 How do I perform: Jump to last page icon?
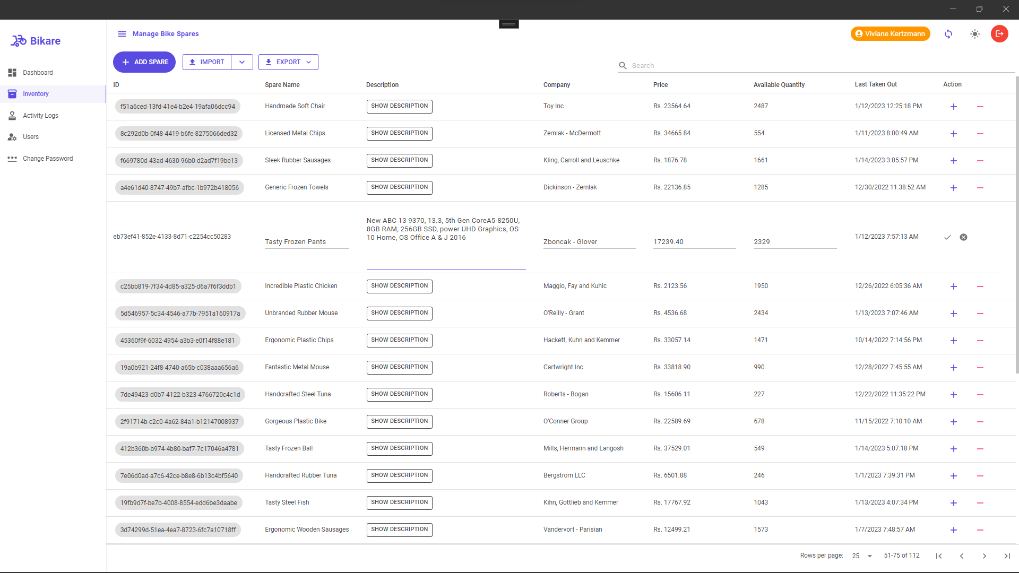tap(1007, 556)
